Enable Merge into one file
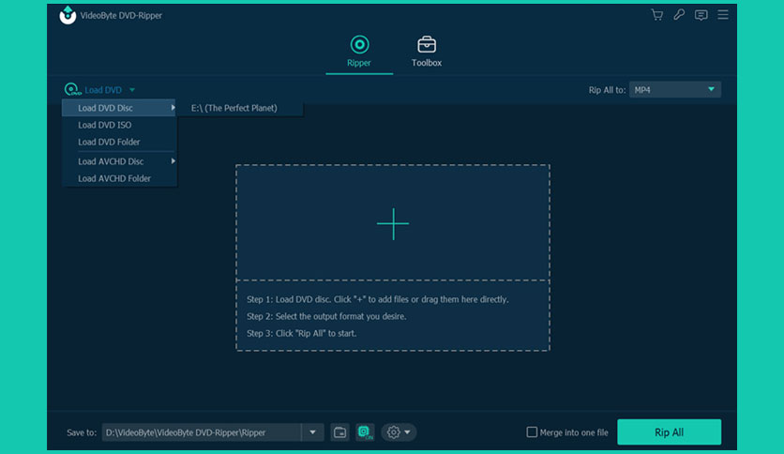Viewport: 784px width, 454px height. (x=532, y=432)
